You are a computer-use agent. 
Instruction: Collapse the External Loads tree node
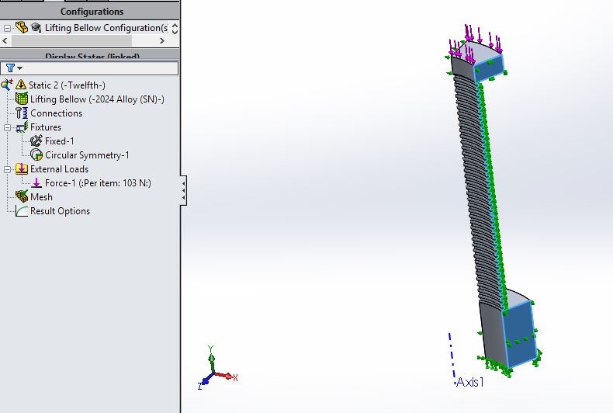click(x=7, y=169)
